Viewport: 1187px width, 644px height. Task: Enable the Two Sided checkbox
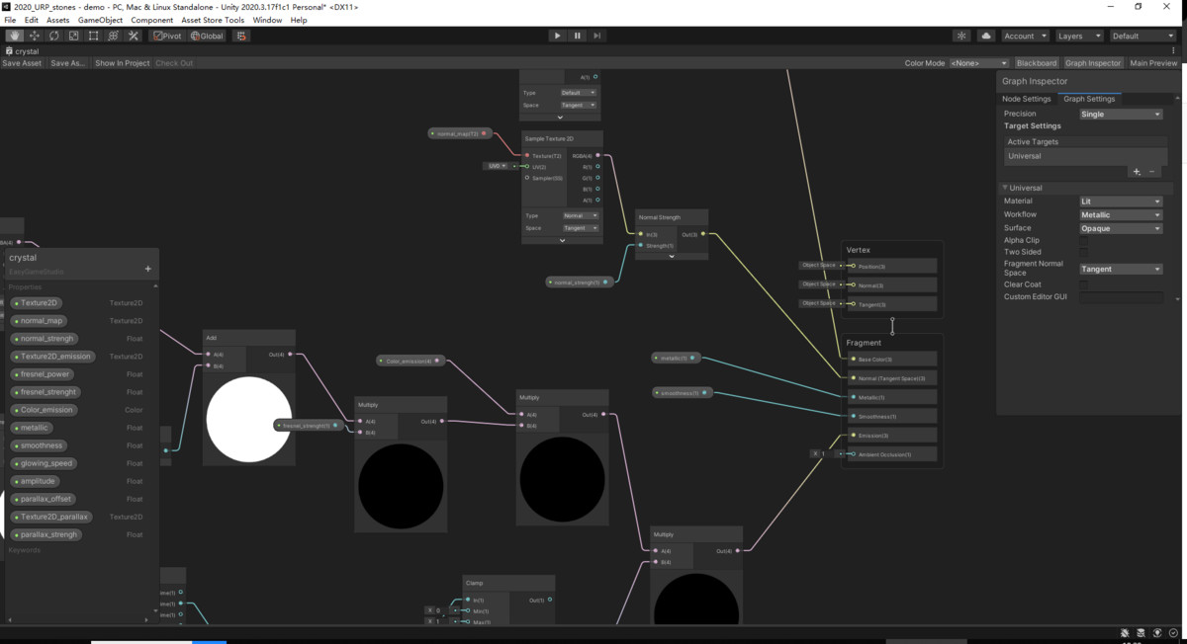click(x=1083, y=253)
